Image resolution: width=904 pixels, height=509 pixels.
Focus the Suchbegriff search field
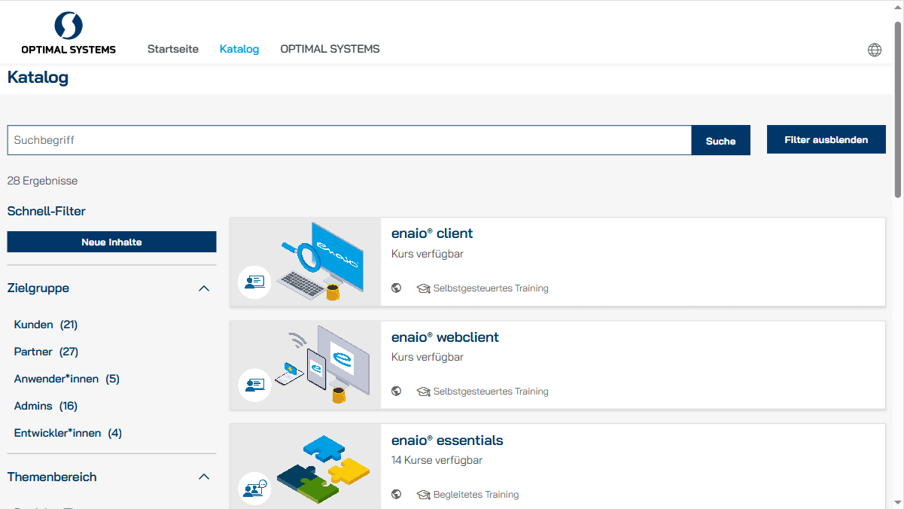pyautogui.click(x=349, y=140)
